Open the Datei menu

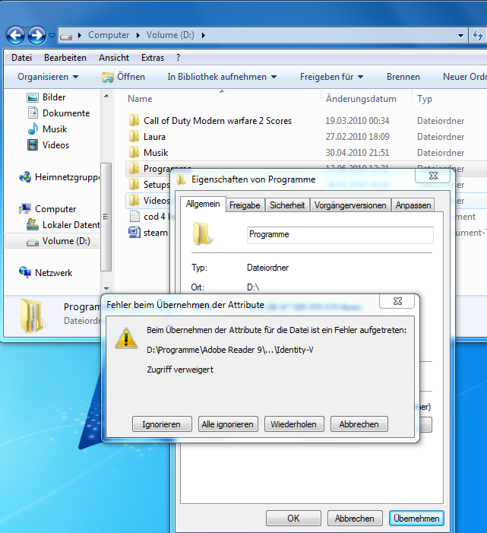point(21,58)
